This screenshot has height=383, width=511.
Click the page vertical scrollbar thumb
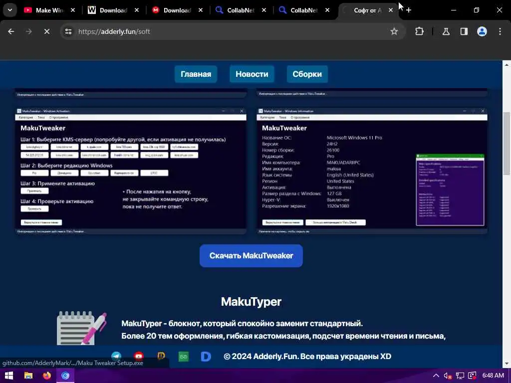pos(507,143)
